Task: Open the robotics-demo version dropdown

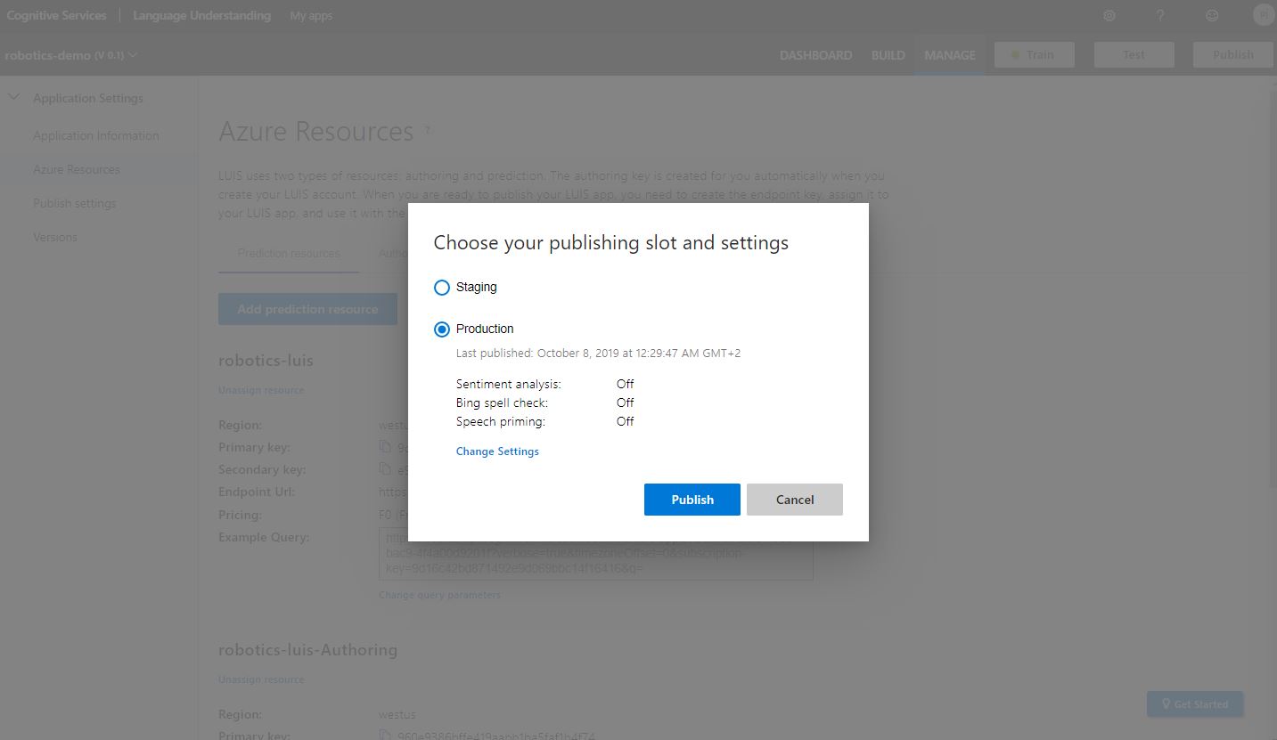Action: coord(71,55)
